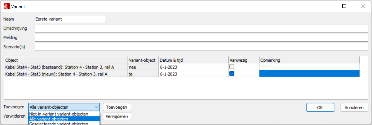Minimize the Variant dialog window

pos(326,6)
